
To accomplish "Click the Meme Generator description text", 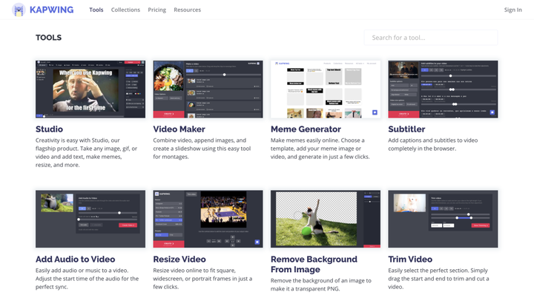I will (320, 149).
